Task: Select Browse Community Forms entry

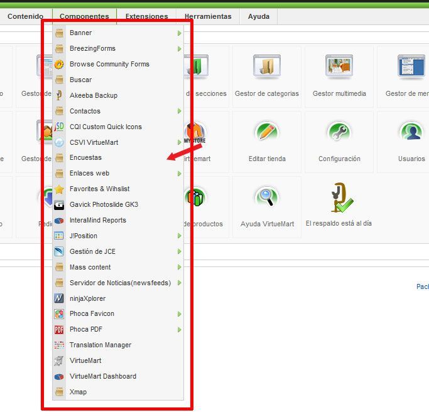Action: 118,64
